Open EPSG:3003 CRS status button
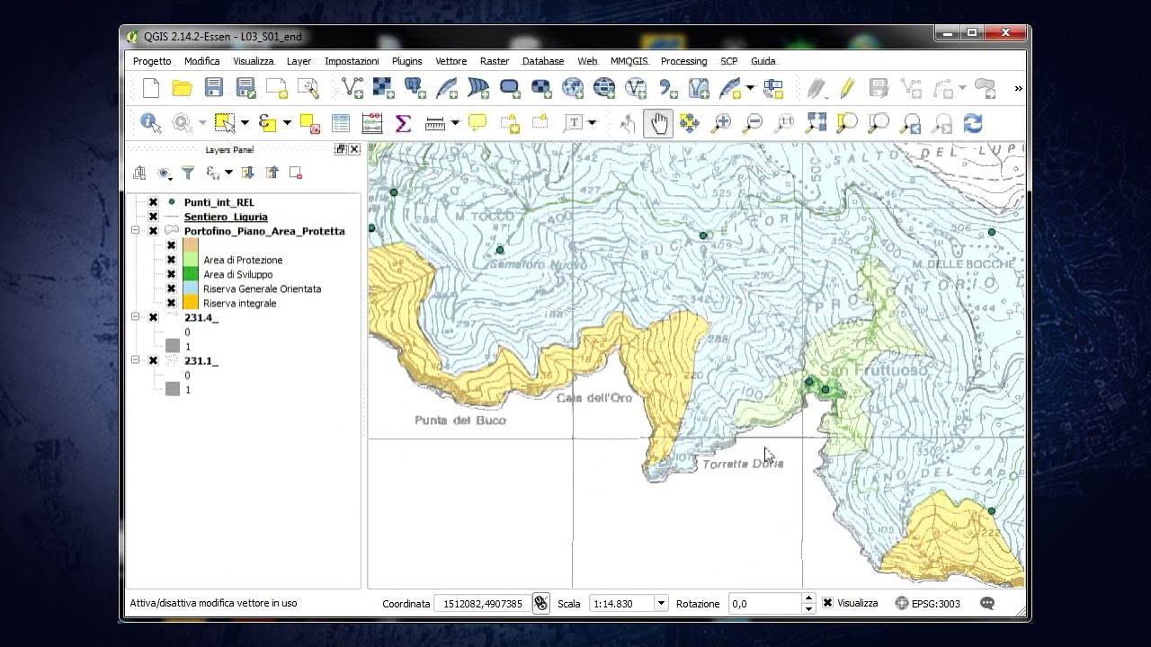Screen dimensions: 1151x647 (x=928, y=604)
